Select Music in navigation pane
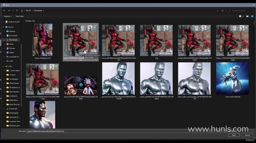Screen dimensions: 256x143 (10, 44)
